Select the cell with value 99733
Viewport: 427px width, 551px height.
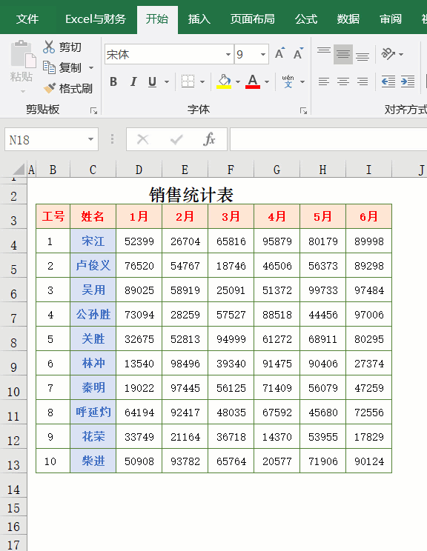click(x=323, y=290)
